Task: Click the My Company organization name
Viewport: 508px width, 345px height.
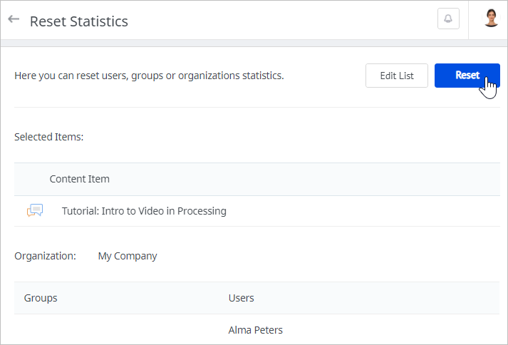Action: 128,256
